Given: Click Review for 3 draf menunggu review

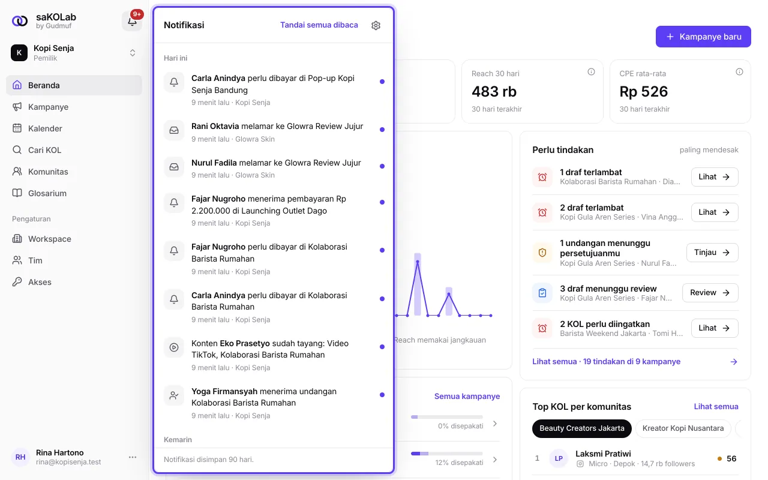Looking at the screenshot, I should click(x=710, y=293).
